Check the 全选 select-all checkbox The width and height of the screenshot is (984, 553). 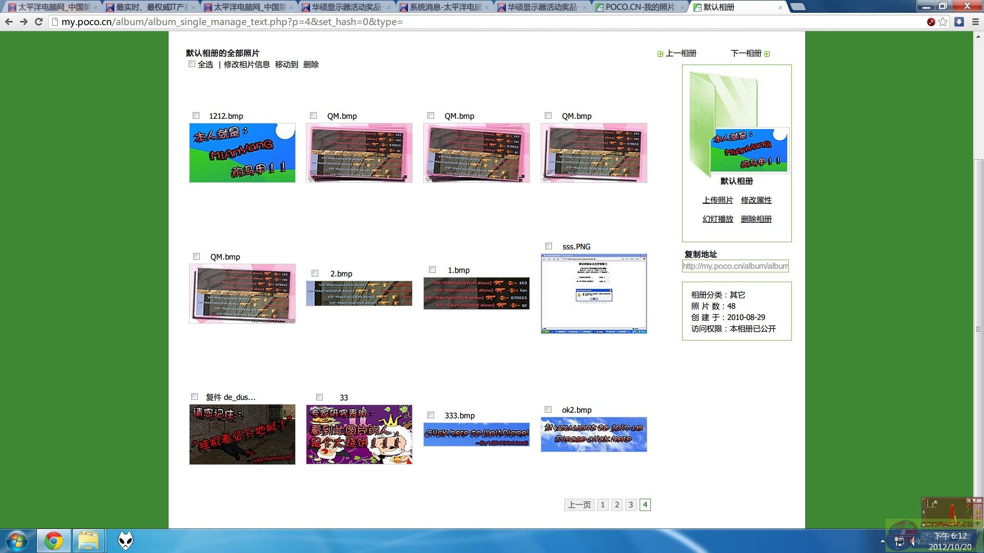(x=192, y=63)
